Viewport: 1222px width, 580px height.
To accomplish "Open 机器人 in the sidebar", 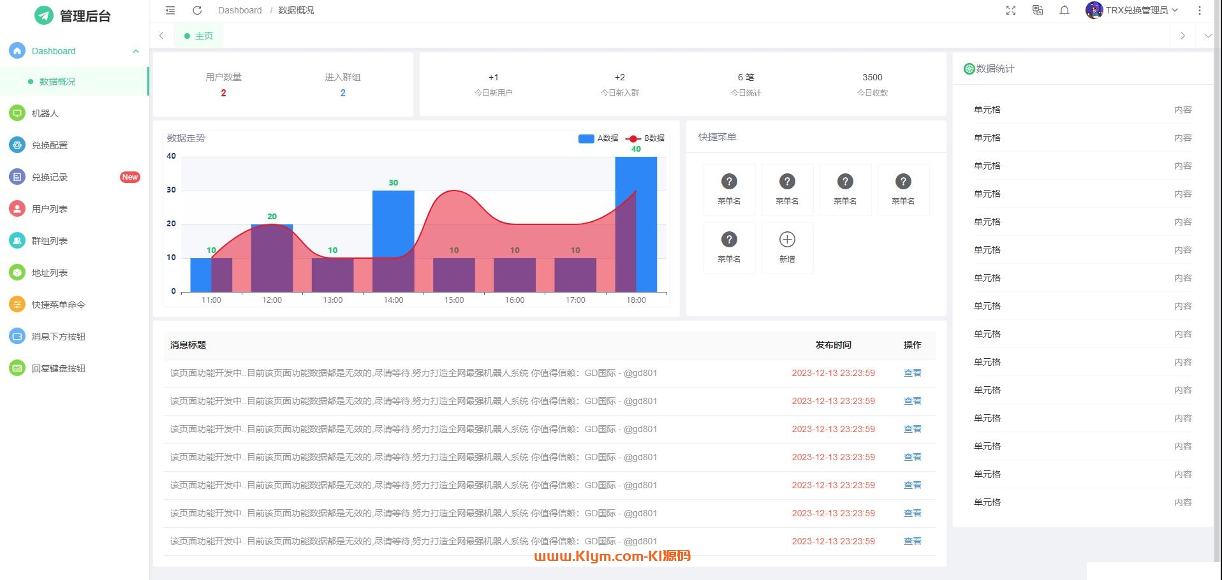I will (45, 113).
